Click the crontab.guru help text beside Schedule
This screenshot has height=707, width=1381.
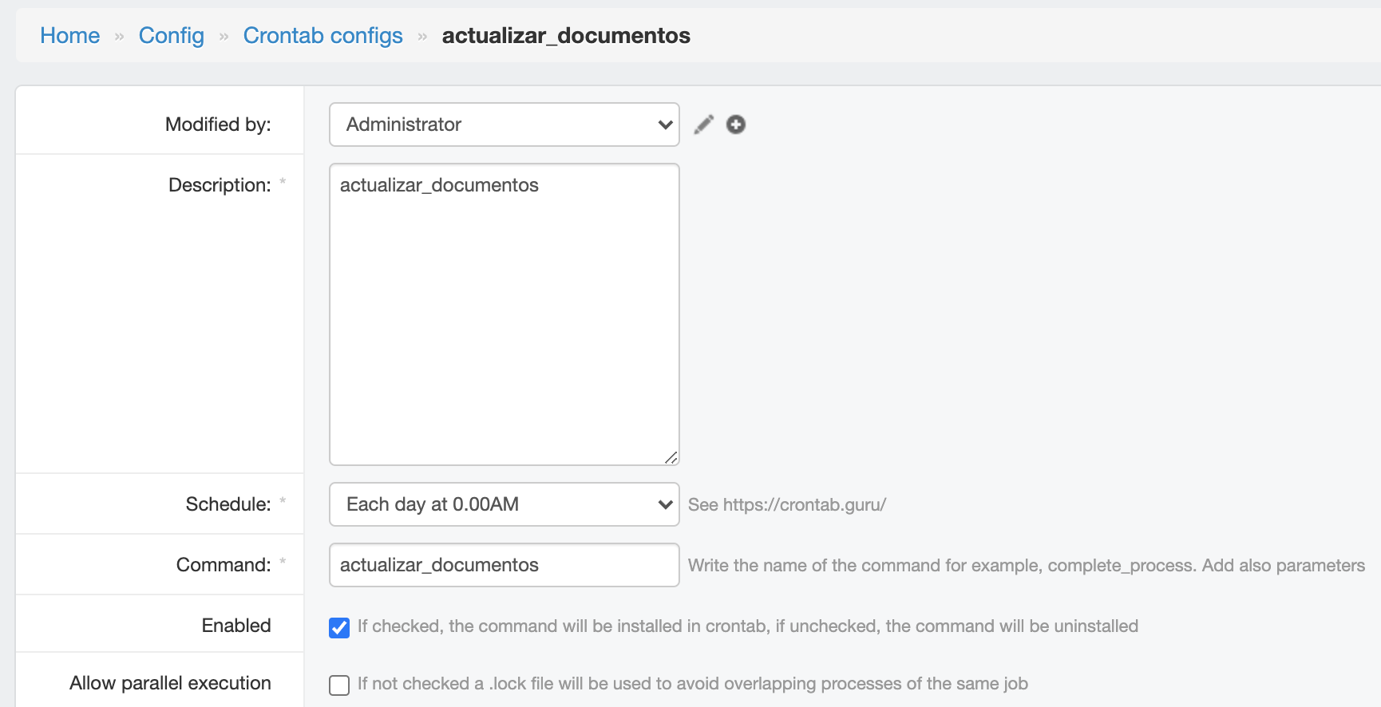pyautogui.click(x=787, y=505)
